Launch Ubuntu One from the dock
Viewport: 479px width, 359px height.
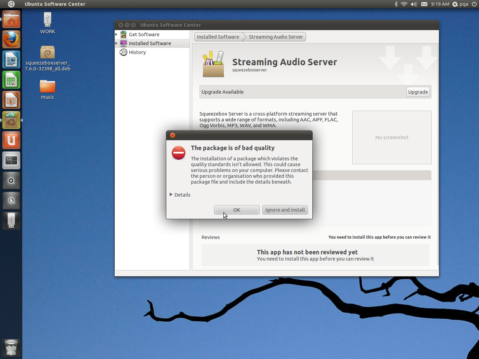(x=11, y=141)
